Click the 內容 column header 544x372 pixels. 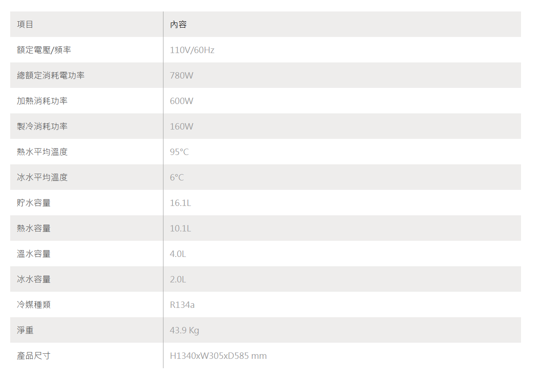click(x=178, y=25)
